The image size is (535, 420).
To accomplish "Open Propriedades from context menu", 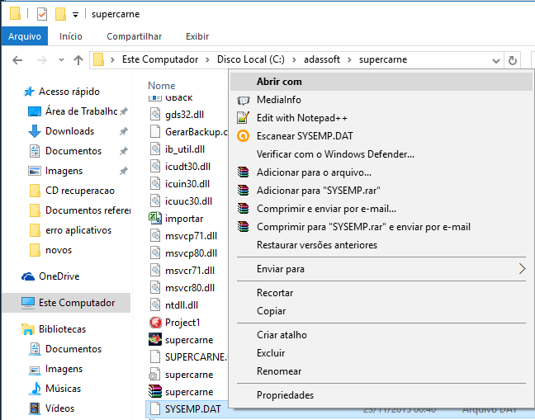I will 381,395.
